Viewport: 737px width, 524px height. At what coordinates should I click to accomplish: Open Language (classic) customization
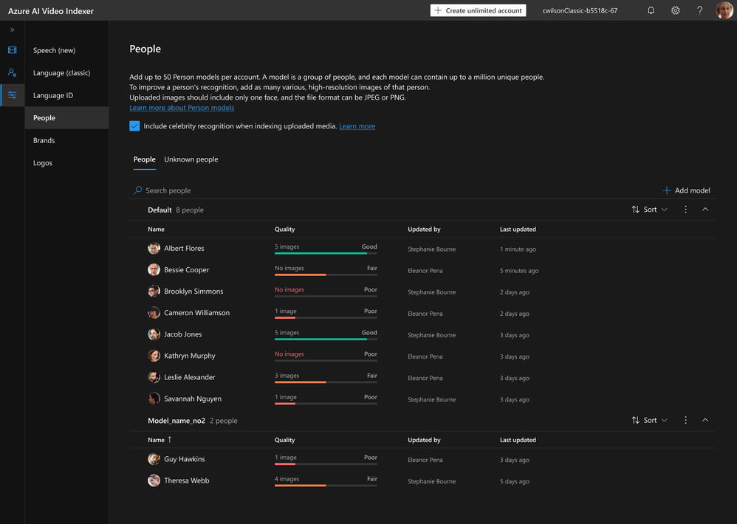[66, 73]
